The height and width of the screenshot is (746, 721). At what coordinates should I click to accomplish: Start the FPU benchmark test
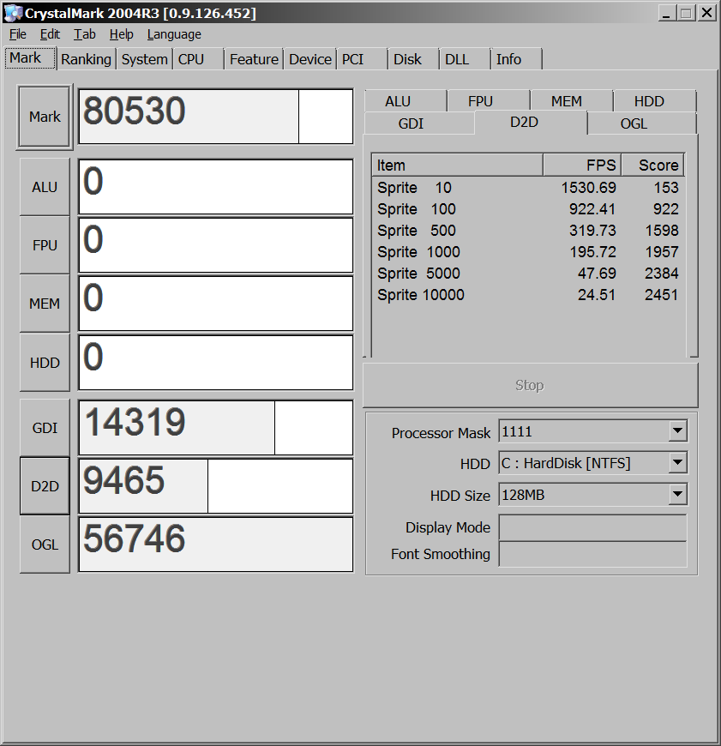pyautogui.click(x=45, y=245)
